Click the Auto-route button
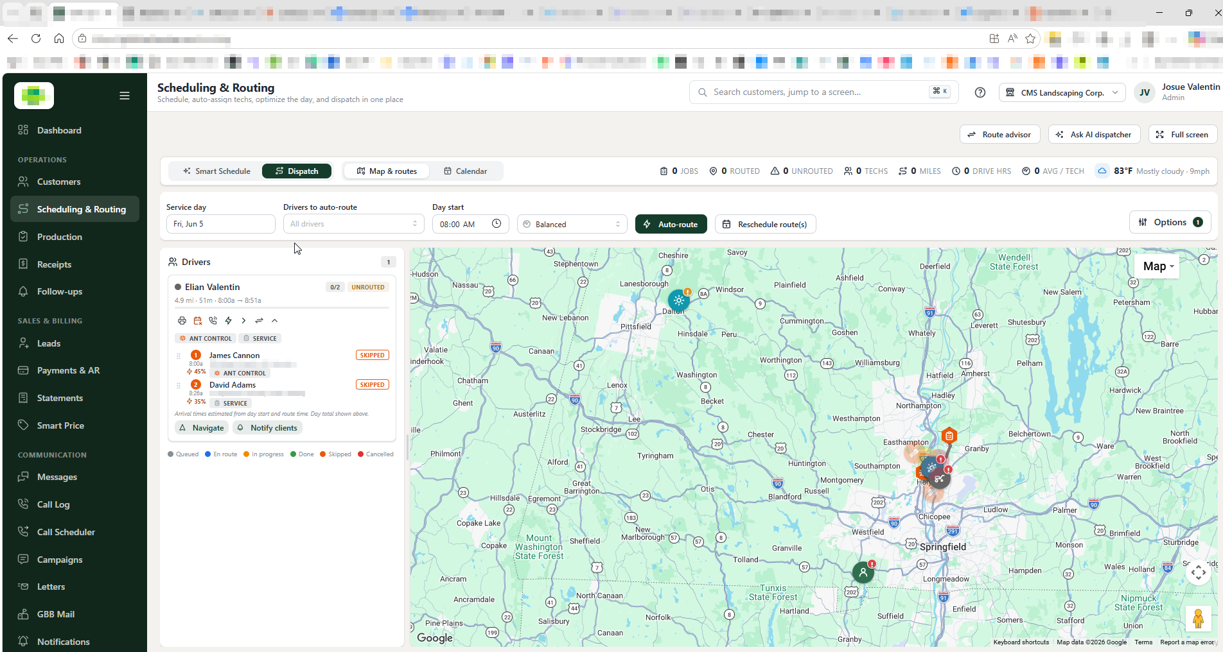 pyautogui.click(x=671, y=224)
